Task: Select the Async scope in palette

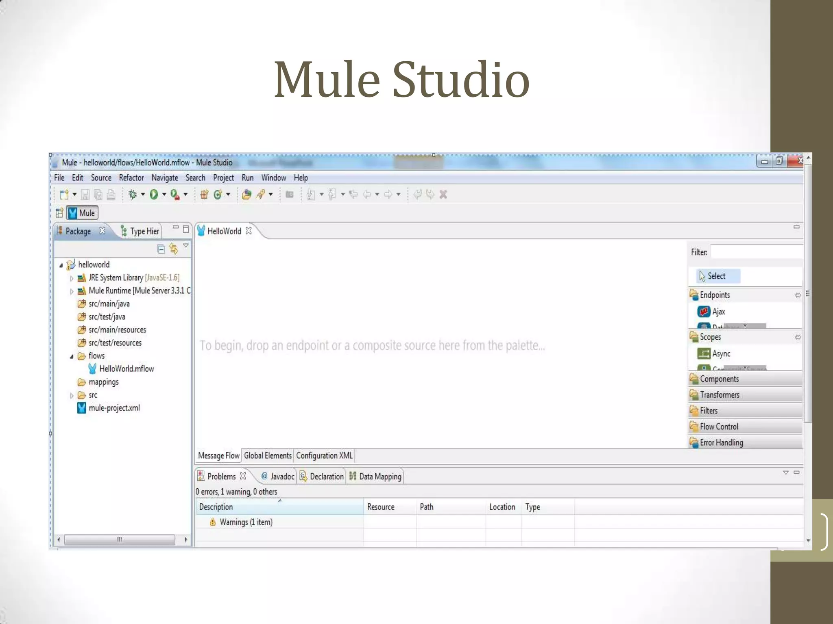Action: (714, 353)
